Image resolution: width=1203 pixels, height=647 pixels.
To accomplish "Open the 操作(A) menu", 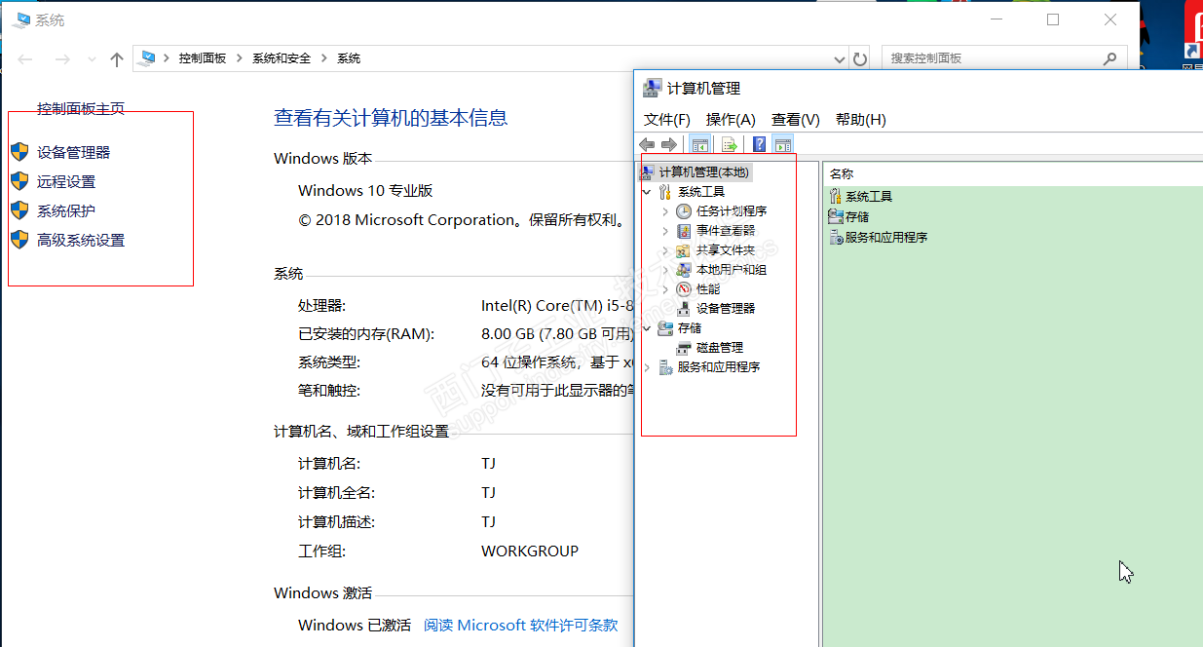I will tap(731, 120).
